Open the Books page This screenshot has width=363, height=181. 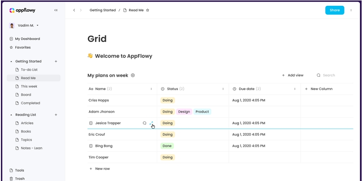pos(23,132)
